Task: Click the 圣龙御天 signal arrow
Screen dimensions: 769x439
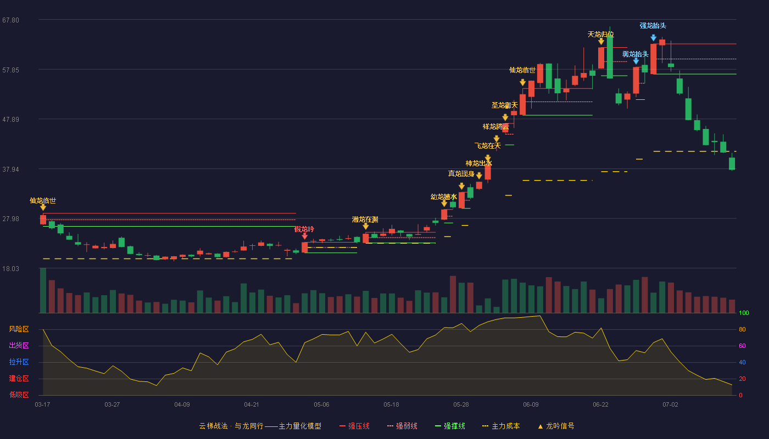Action: [505, 117]
